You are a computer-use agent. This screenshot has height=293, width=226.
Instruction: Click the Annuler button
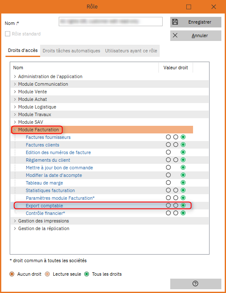click(196, 35)
